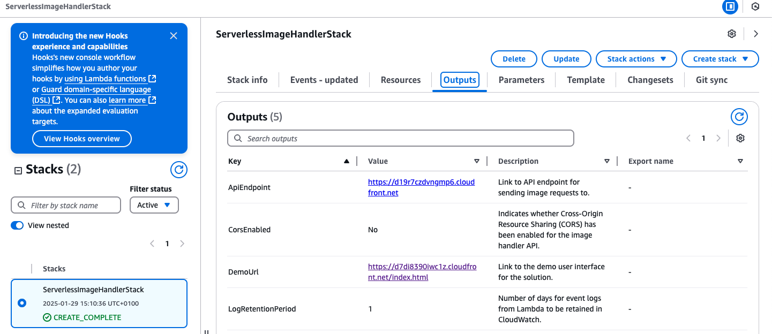Open the Resources tab
772x334 pixels.
pyautogui.click(x=401, y=80)
